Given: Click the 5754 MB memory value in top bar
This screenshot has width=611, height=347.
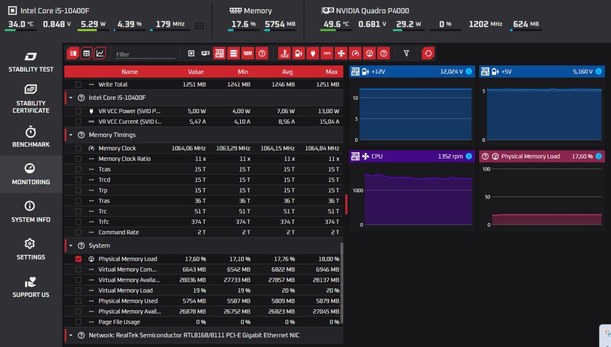Looking at the screenshot, I should pos(281,24).
